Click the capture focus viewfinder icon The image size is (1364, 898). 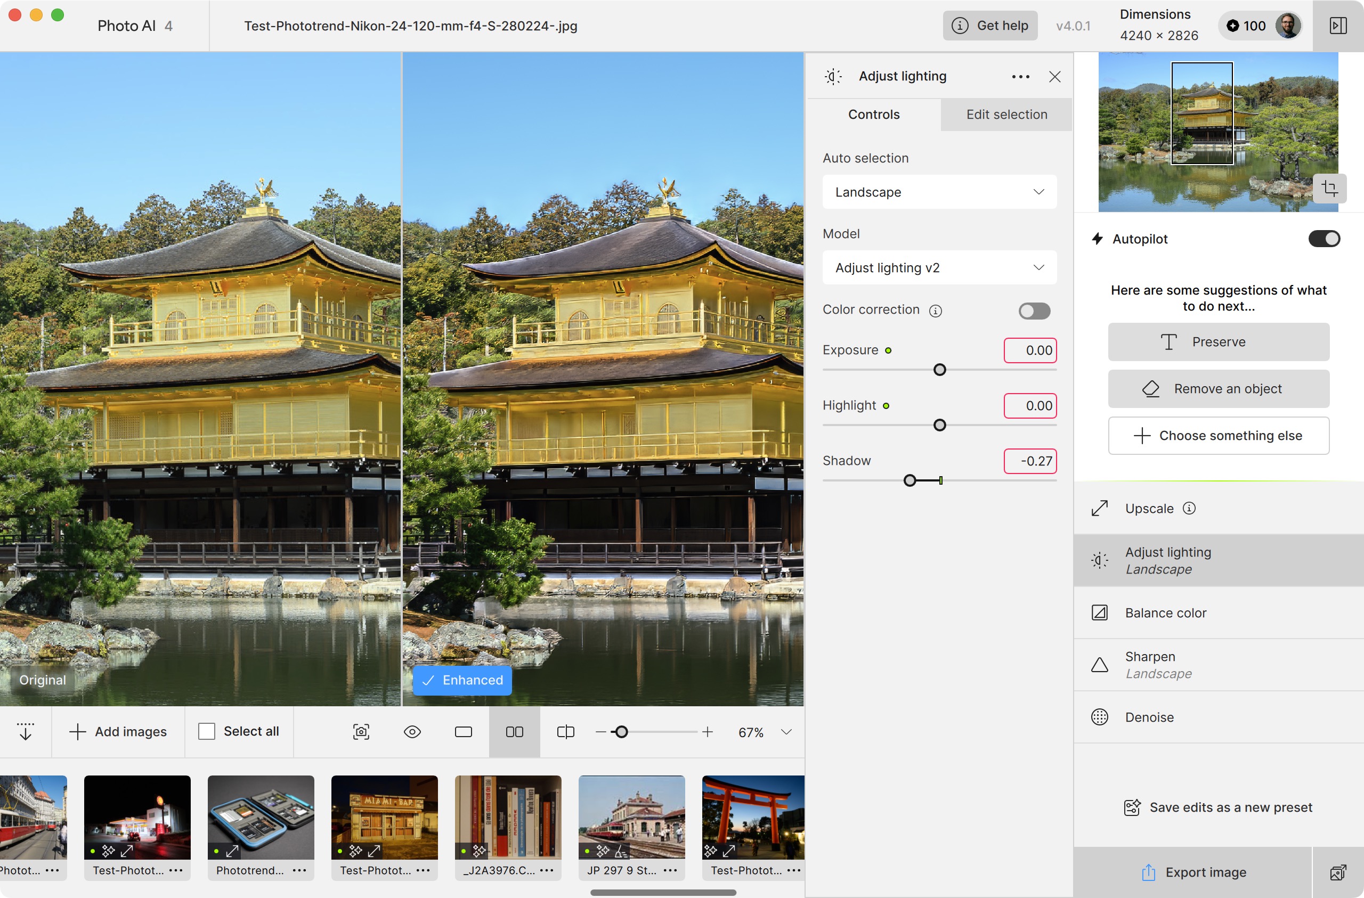(361, 732)
